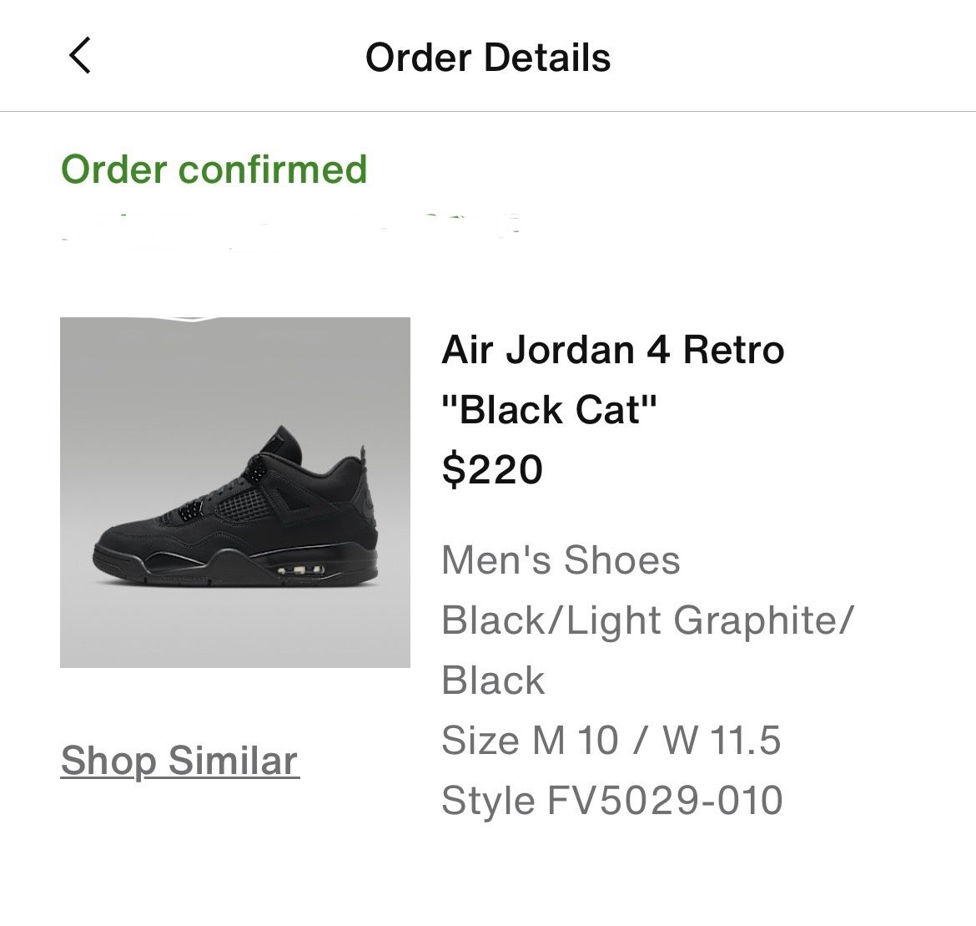
Task: Select the Style FV5029-010 code
Action: pos(614,800)
